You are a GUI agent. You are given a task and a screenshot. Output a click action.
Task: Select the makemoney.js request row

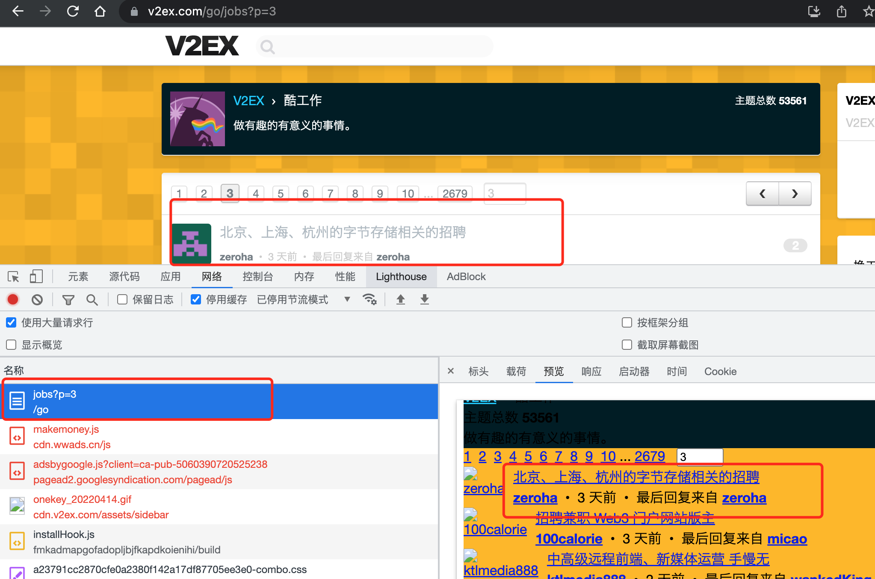[219, 437]
